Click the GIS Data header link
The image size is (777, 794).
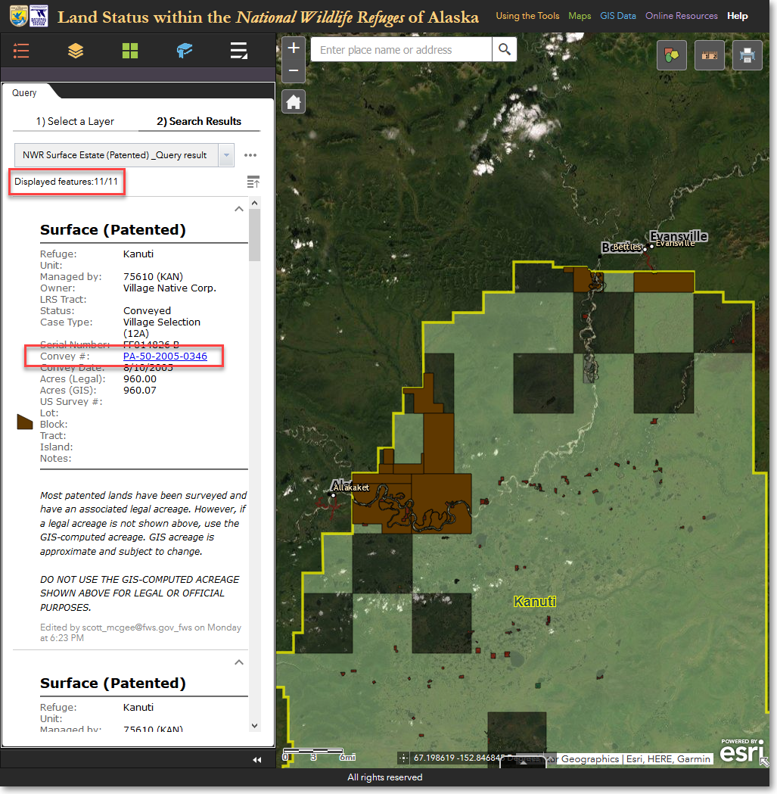point(617,16)
